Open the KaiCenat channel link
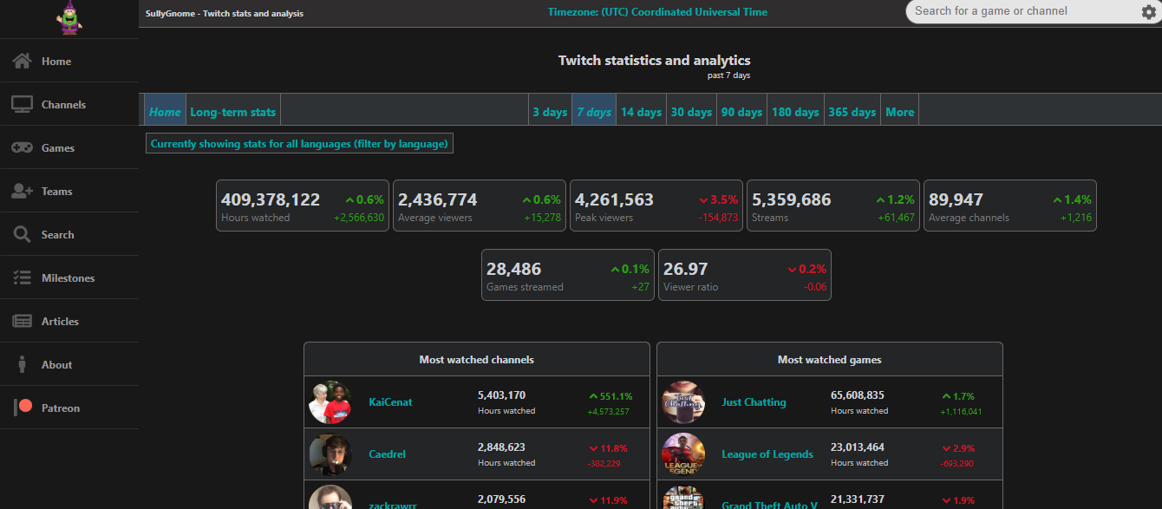Screen dimensions: 1162x509 coord(390,402)
